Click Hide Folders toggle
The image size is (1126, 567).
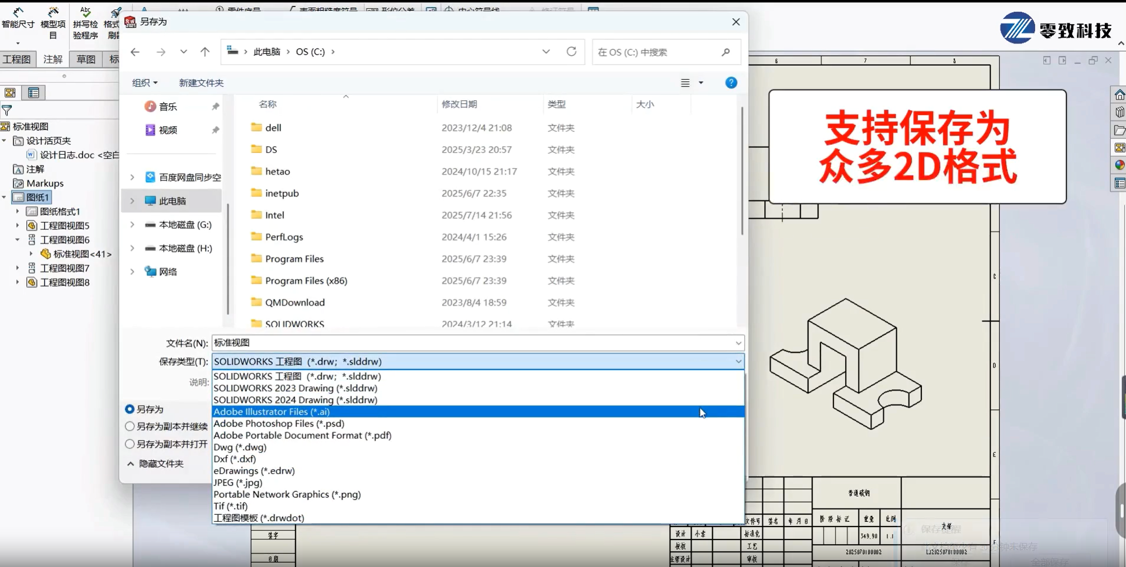tap(155, 463)
